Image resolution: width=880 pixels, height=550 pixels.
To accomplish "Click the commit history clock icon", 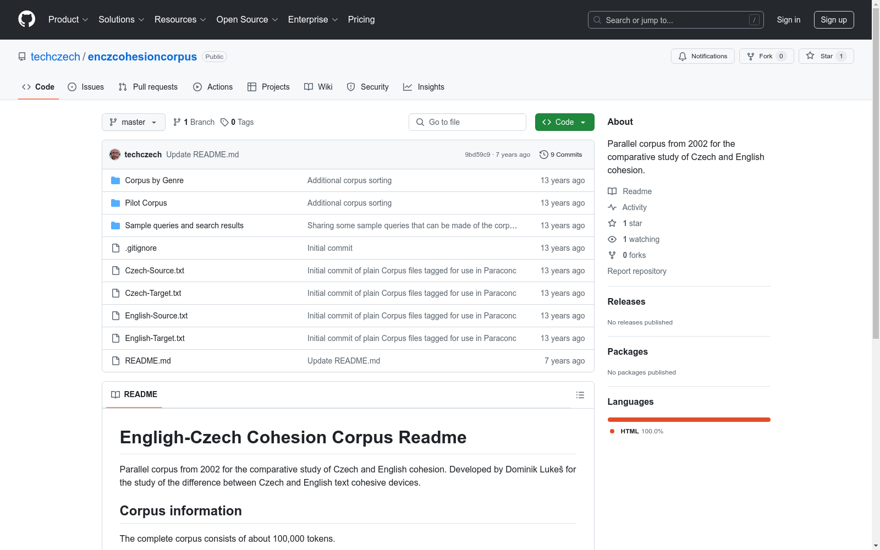I will pos(544,155).
